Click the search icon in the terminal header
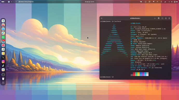Image resolution: width=179 pixels, height=100 pixels. pos(101,18)
